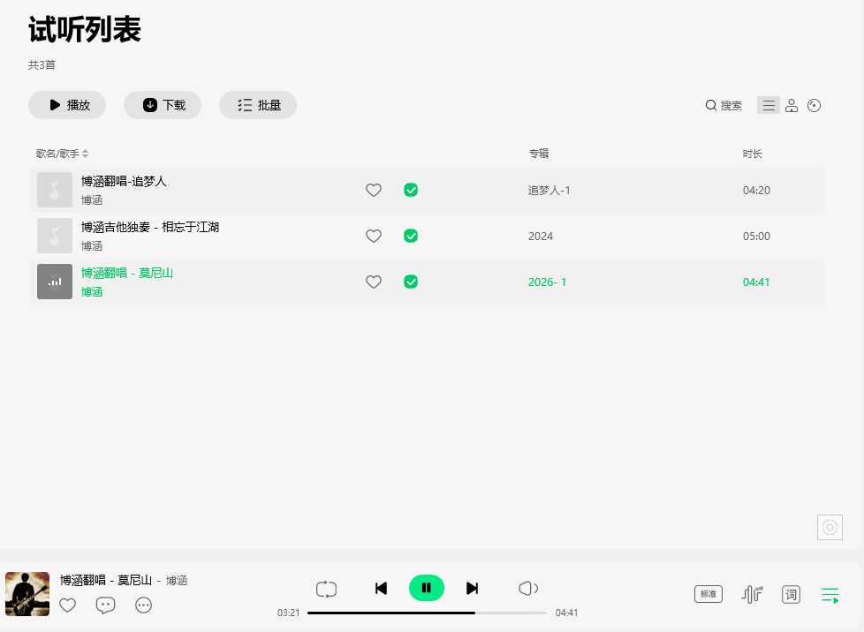This screenshot has height=632, width=864.
Task: Click the 播放 play button
Action: click(x=67, y=105)
